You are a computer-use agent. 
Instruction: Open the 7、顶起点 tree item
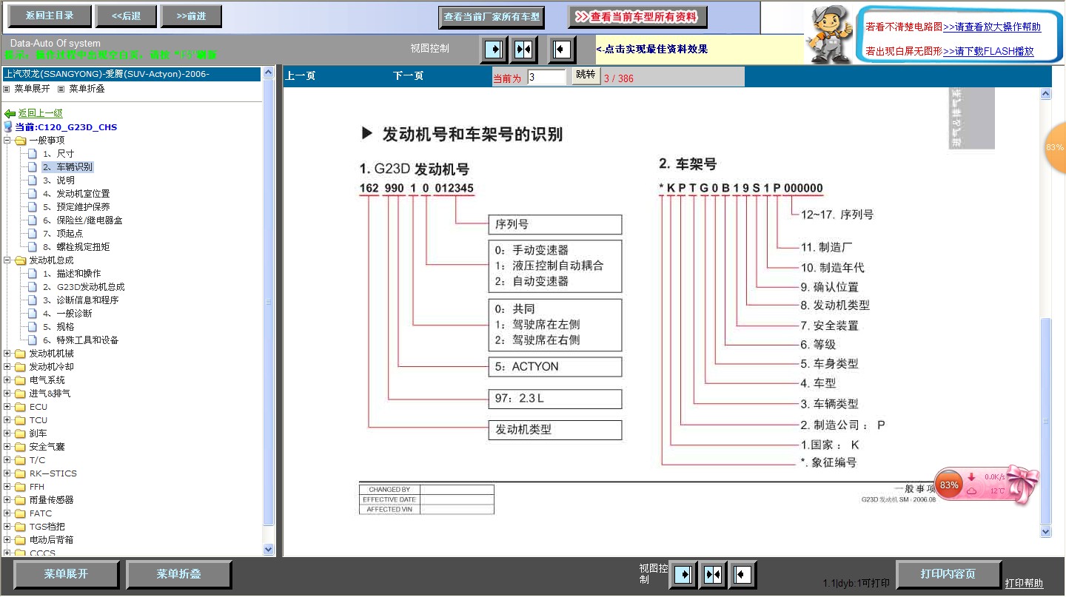point(63,234)
